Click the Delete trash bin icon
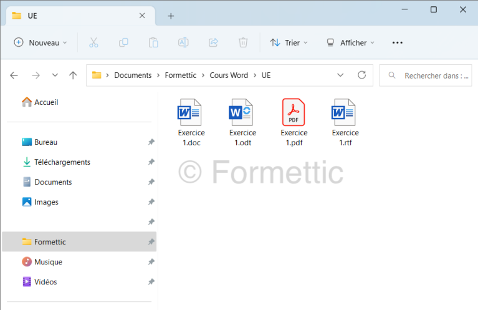Screen dimensions: 478x310 click(x=243, y=42)
